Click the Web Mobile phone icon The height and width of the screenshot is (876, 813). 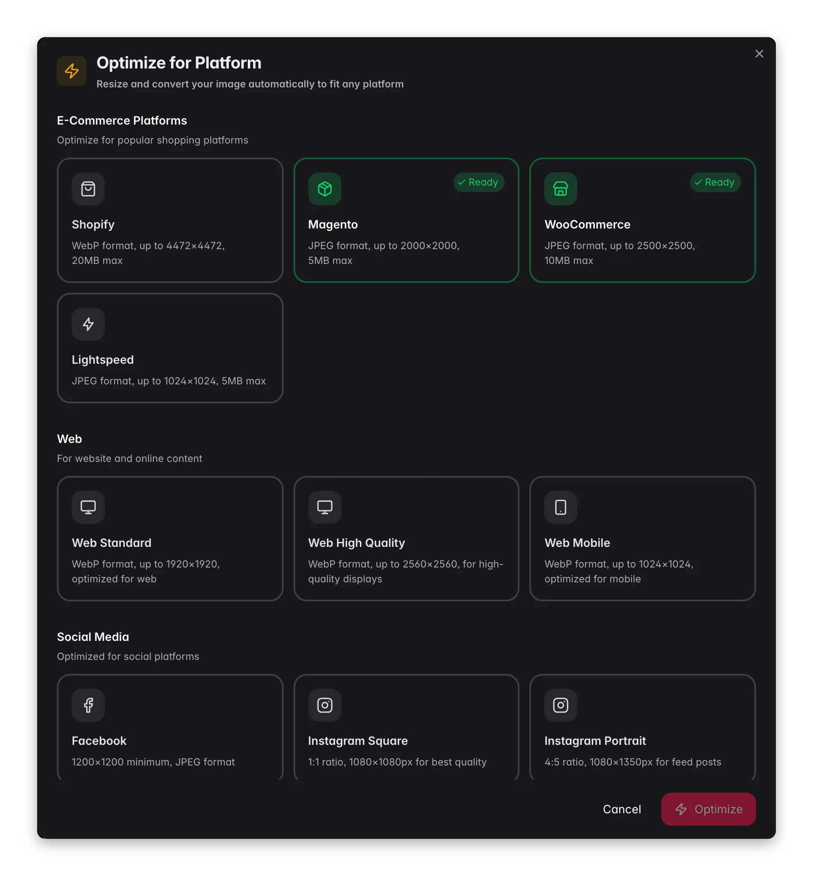point(560,507)
